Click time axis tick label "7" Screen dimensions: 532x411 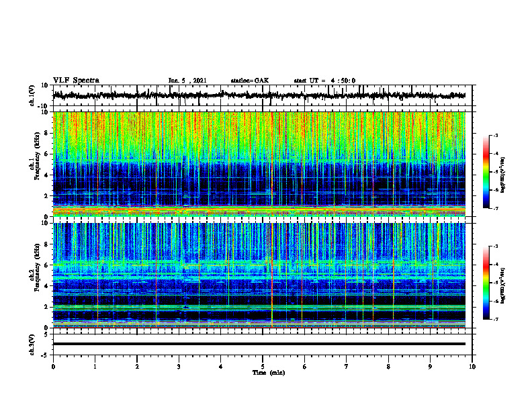click(x=347, y=367)
